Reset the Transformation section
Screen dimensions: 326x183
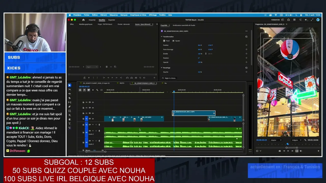coord(246,37)
